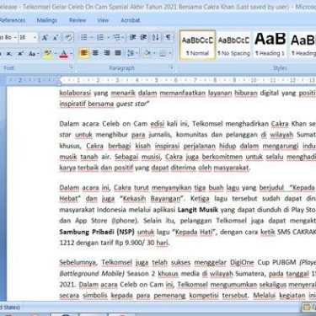This screenshot has width=316, height=316.
Task: Switch to the Review tab
Action: pyautogui.click(x=78, y=20)
